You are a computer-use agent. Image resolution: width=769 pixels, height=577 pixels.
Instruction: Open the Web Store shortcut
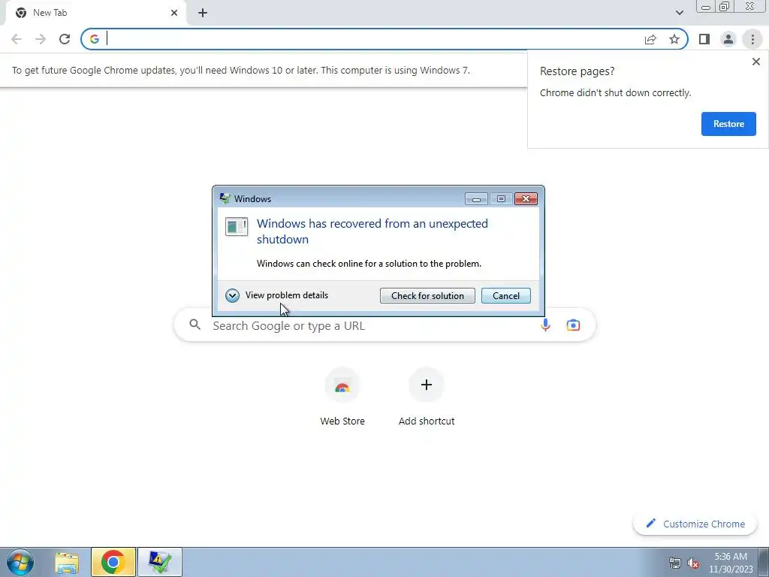(x=342, y=397)
